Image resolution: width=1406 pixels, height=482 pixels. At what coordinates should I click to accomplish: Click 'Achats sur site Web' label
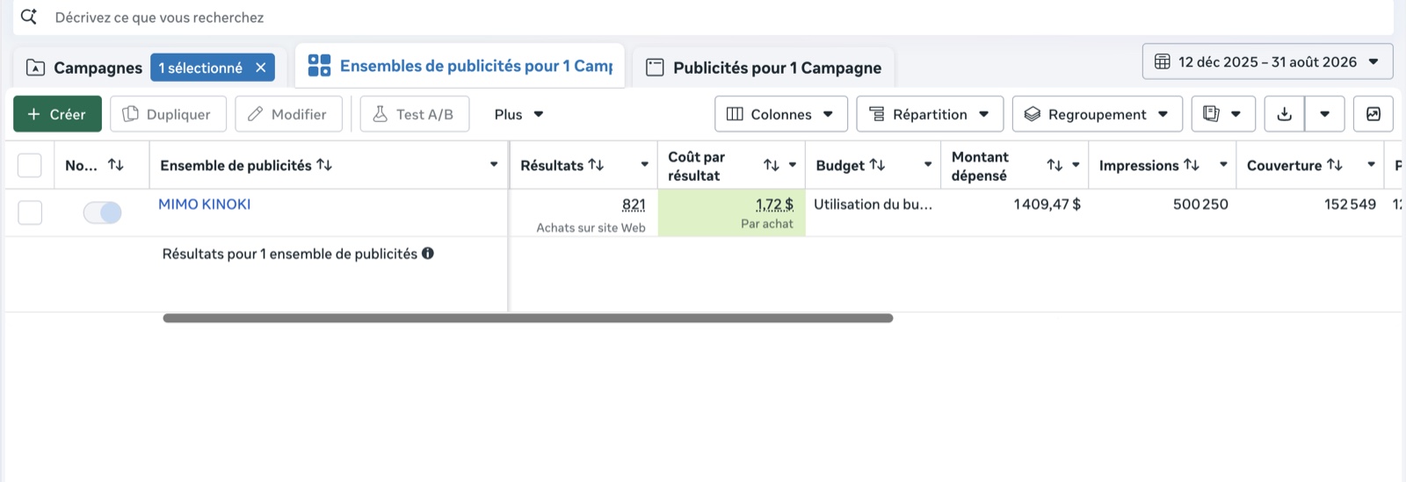(x=591, y=227)
